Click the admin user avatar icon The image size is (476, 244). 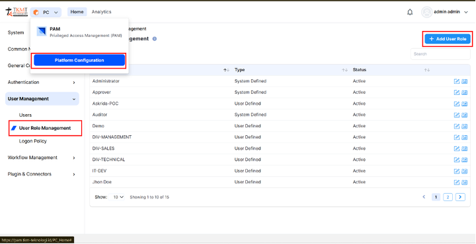(x=426, y=12)
